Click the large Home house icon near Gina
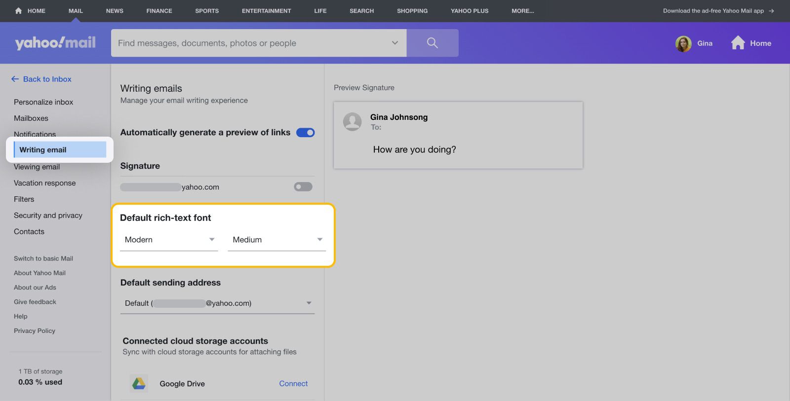The height and width of the screenshot is (401, 790). click(738, 43)
